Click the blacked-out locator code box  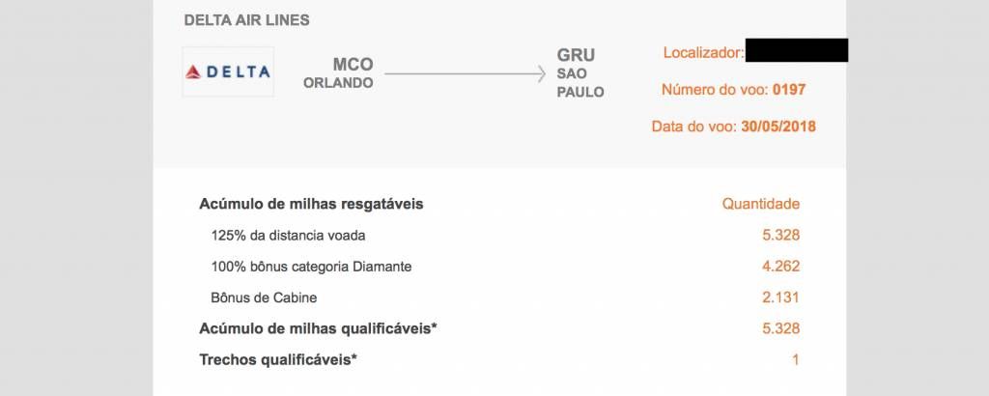pyautogui.click(x=797, y=50)
